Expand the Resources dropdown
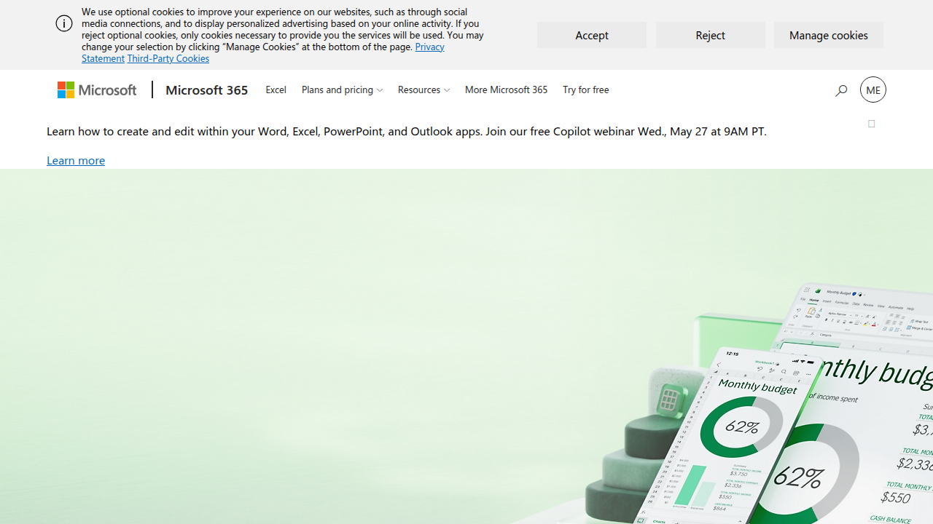 tap(423, 90)
